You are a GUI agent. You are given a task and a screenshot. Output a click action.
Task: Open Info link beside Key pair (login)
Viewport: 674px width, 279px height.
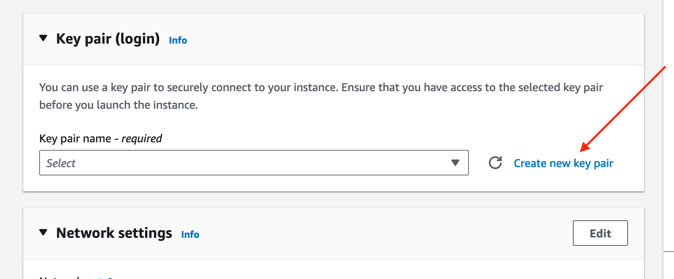(x=178, y=40)
